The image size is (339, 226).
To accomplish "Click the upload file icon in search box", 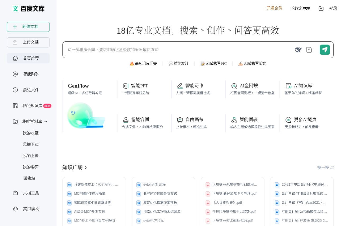I will point(309,50).
